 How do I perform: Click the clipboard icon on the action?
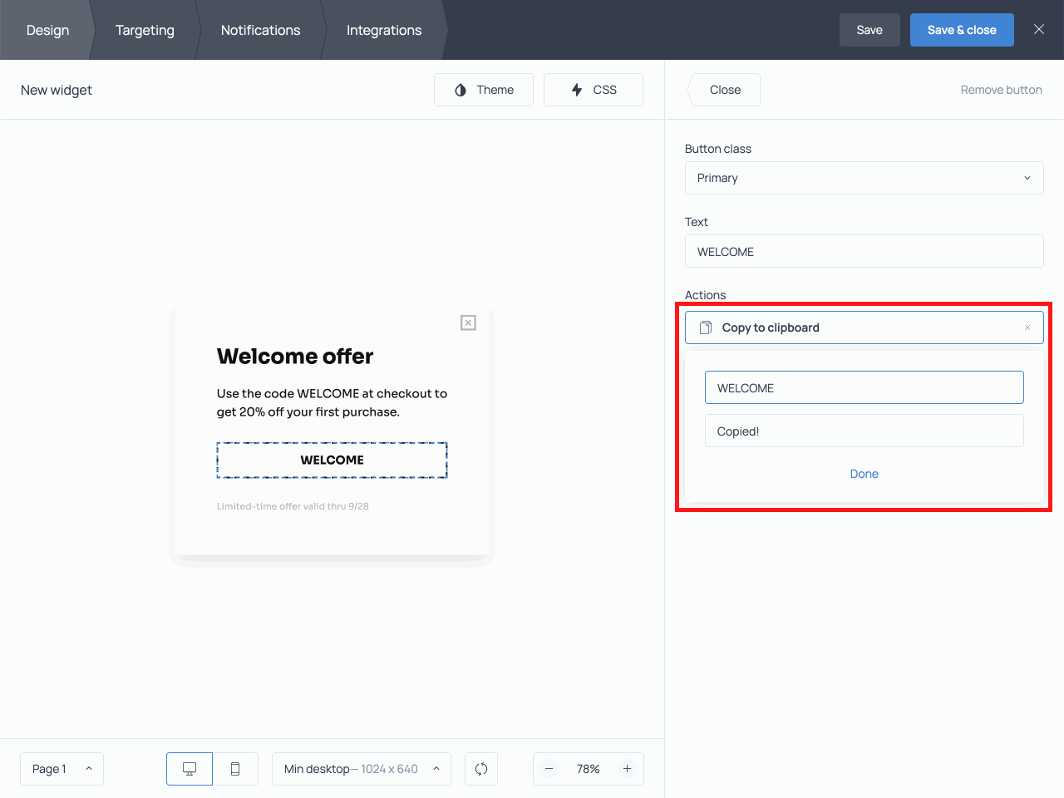coord(705,327)
